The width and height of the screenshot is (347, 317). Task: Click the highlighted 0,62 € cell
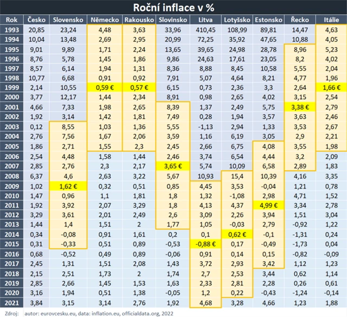tap(236, 234)
